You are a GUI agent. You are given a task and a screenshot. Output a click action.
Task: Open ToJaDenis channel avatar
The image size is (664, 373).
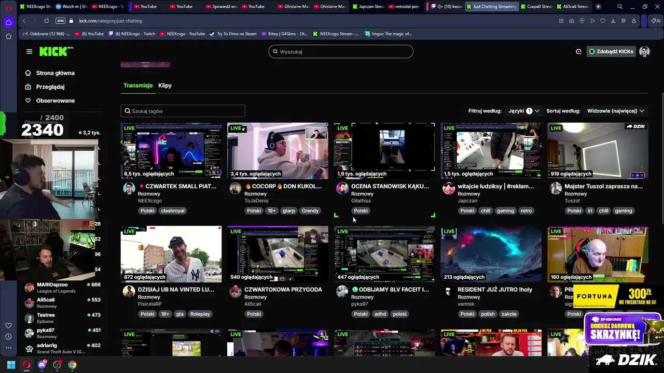236,188
